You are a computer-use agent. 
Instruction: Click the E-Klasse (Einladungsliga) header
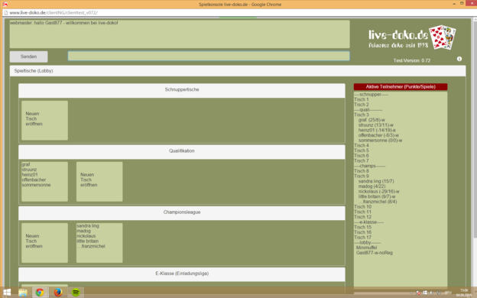182,274
